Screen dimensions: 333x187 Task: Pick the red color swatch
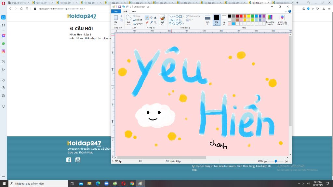241,16
